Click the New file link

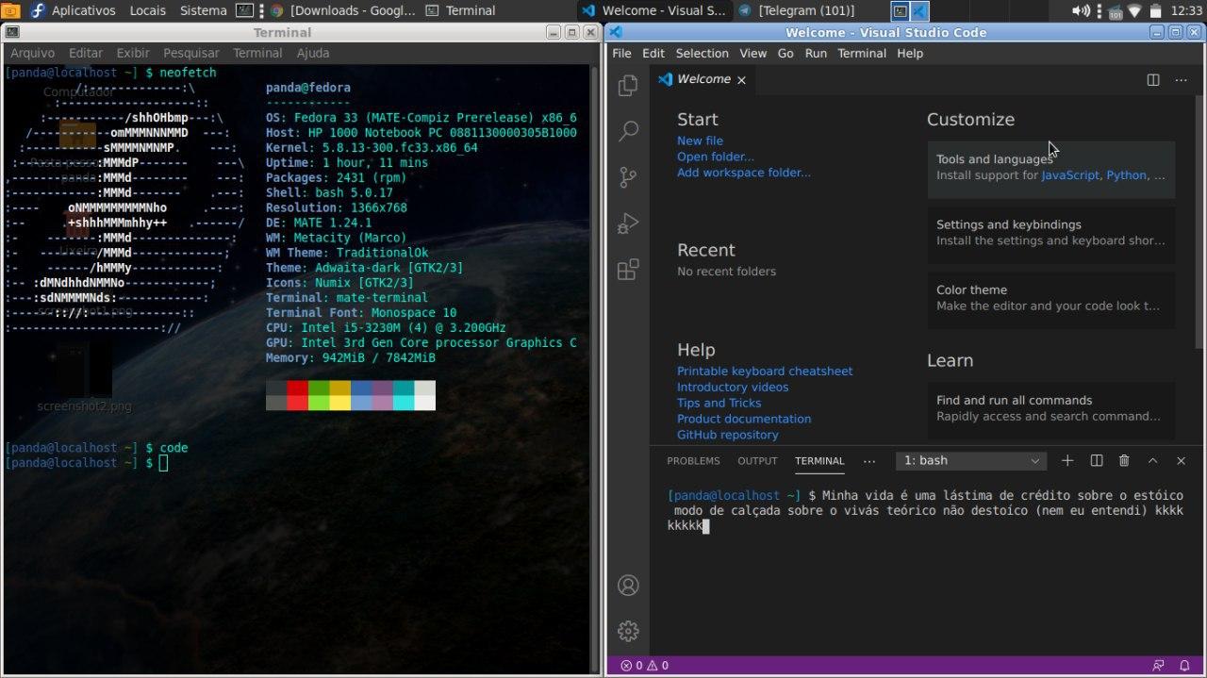[700, 141]
